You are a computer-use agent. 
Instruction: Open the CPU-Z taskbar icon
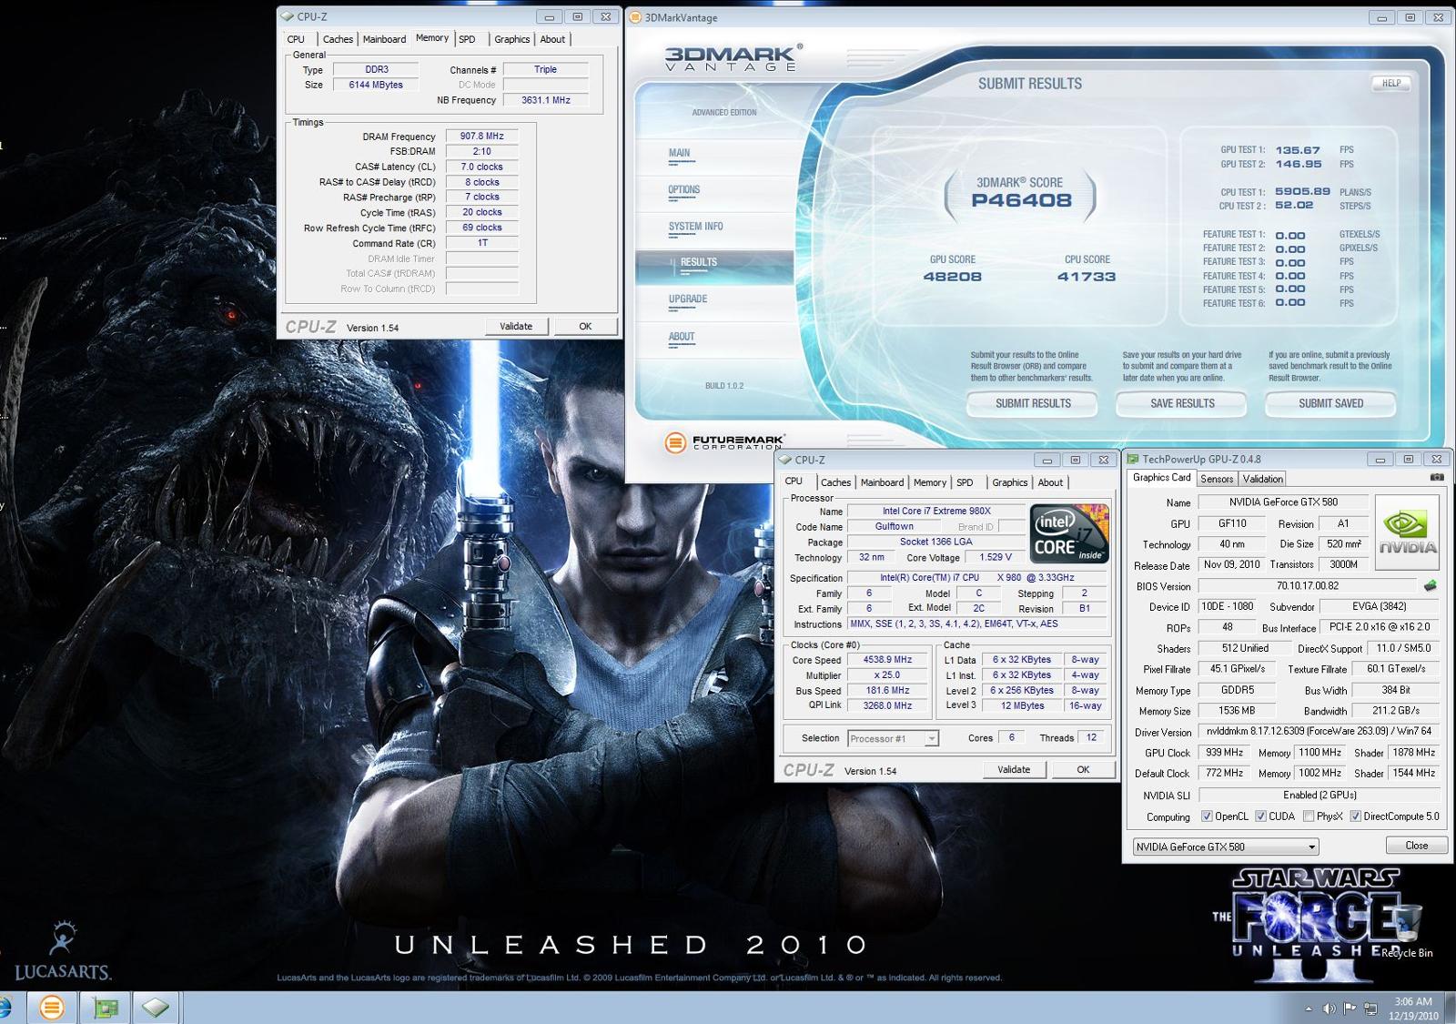(156, 1008)
